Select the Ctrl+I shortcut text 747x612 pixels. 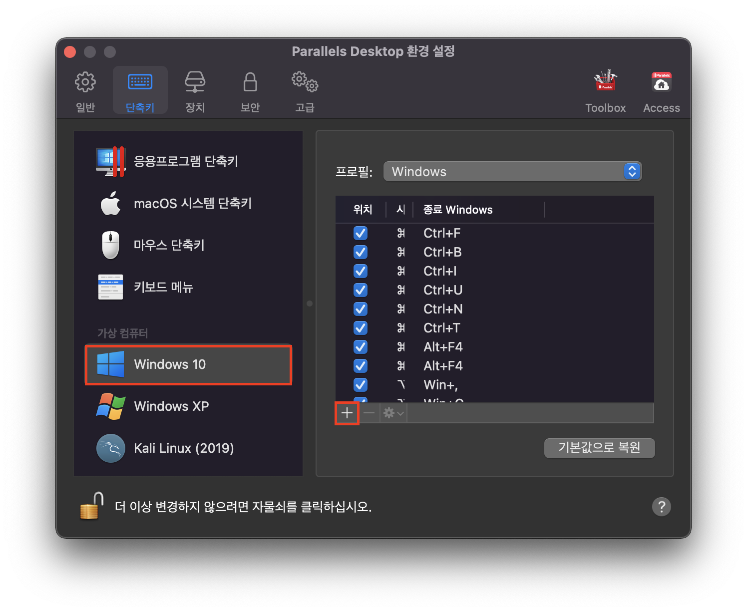coord(440,271)
